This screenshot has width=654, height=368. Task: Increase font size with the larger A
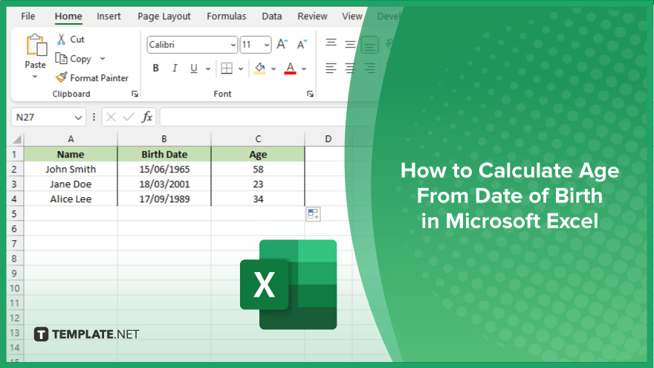(282, 44)
